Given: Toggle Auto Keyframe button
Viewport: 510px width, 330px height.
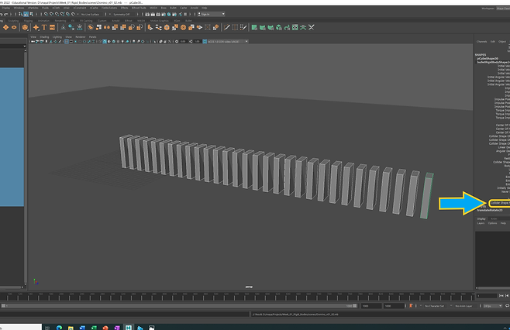Looking at the screenshot, I should [x=411, y=306].
